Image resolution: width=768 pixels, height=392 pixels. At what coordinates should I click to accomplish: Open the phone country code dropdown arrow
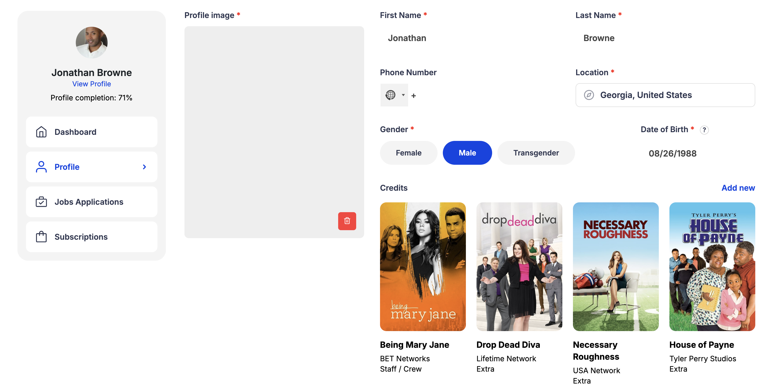coord(403,95)
